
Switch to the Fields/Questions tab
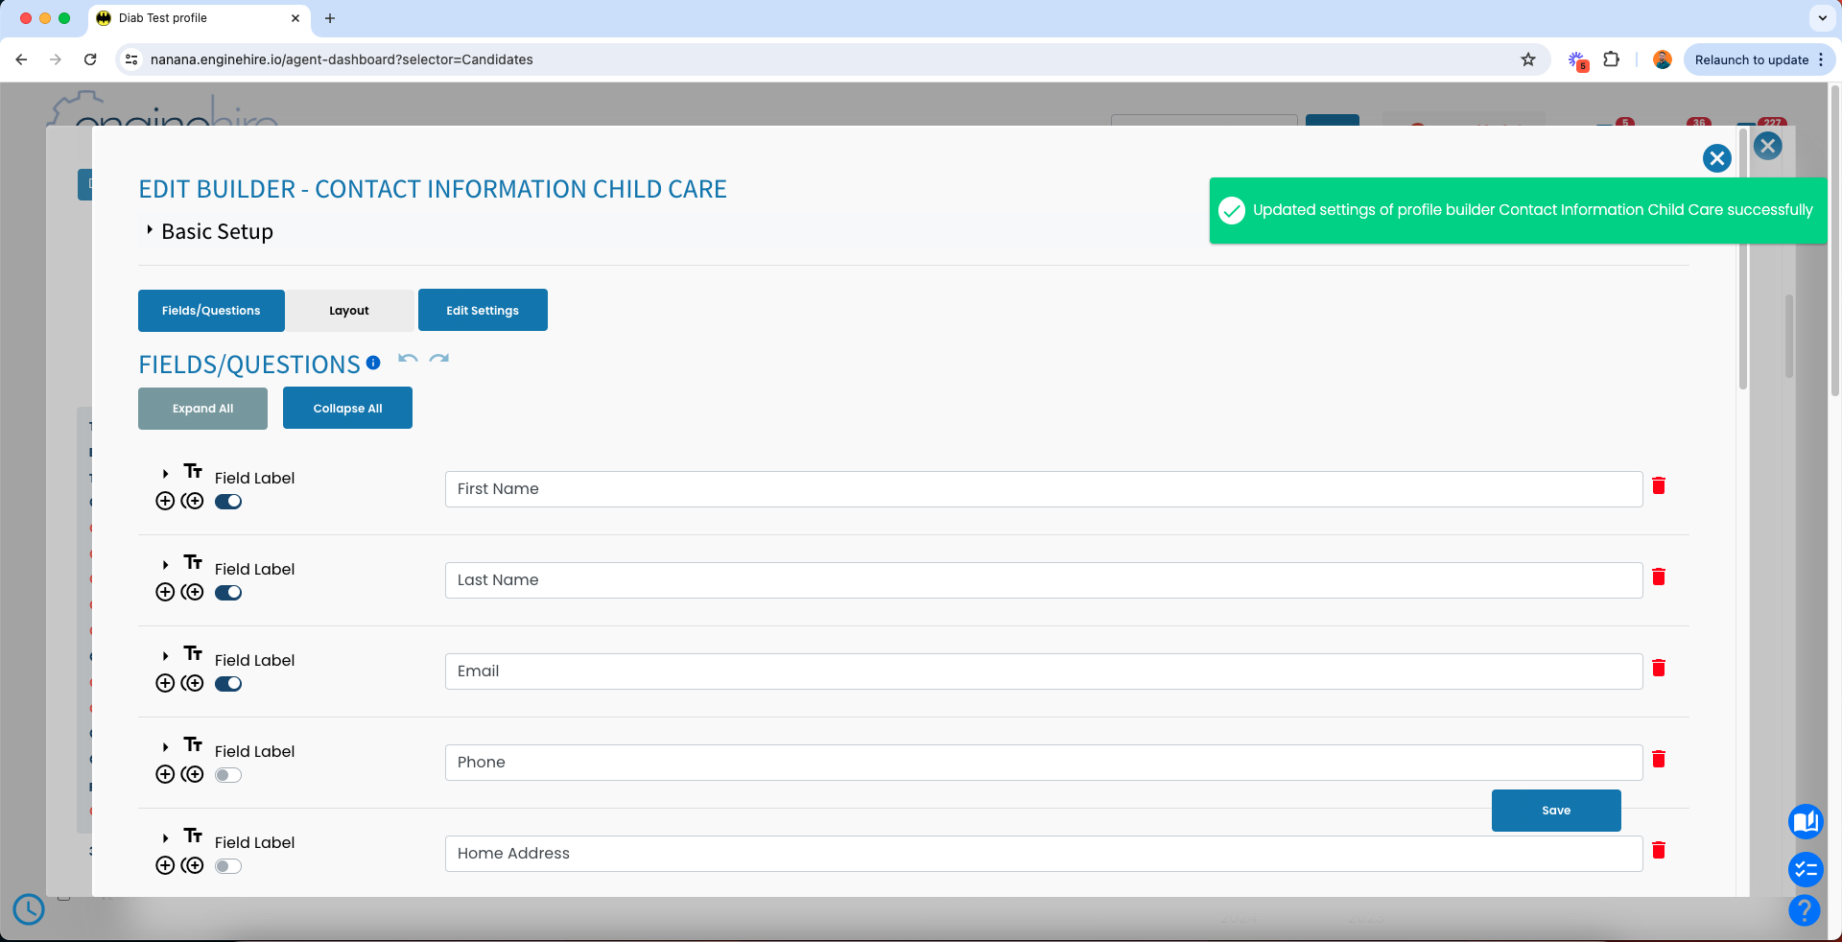[x=211, y=310]
